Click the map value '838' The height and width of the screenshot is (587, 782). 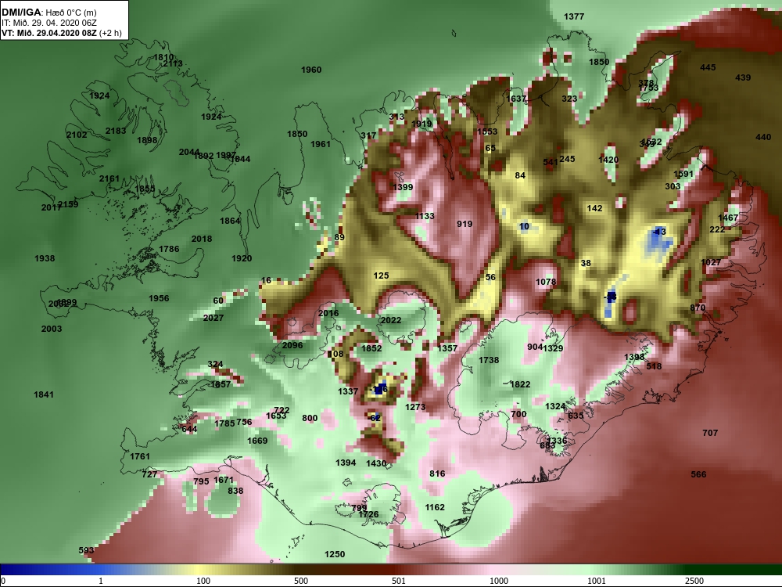235,491
